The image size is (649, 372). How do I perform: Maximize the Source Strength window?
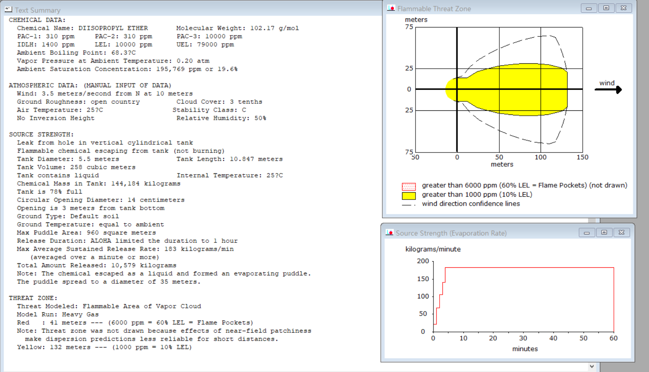604,233
